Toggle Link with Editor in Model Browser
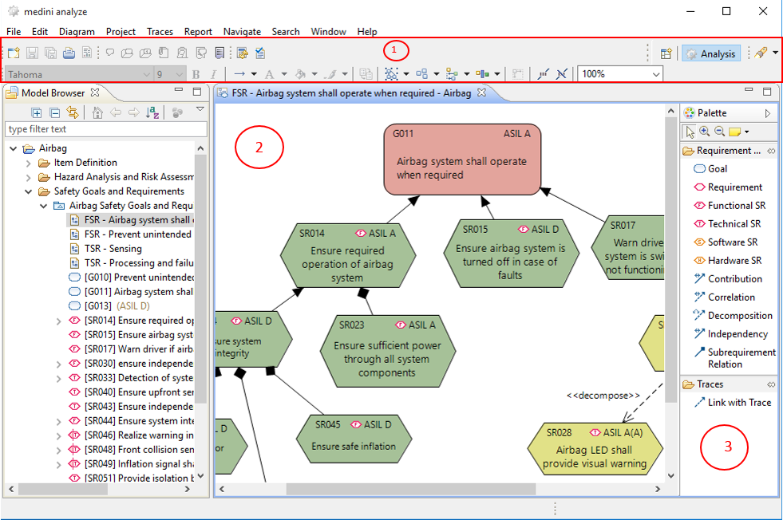The image size is (783, 520). pyautogui.click(x=73, y=112)
